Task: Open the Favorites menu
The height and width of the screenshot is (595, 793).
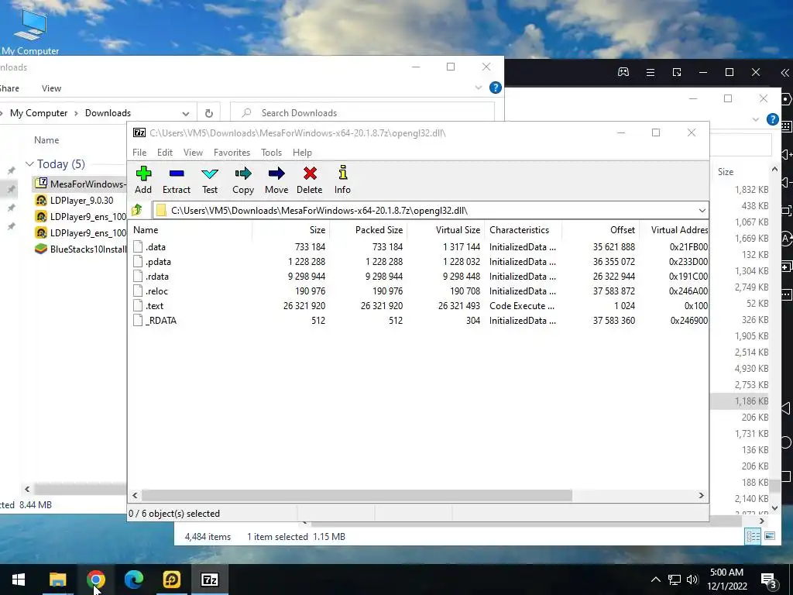Action: point(232,153)
